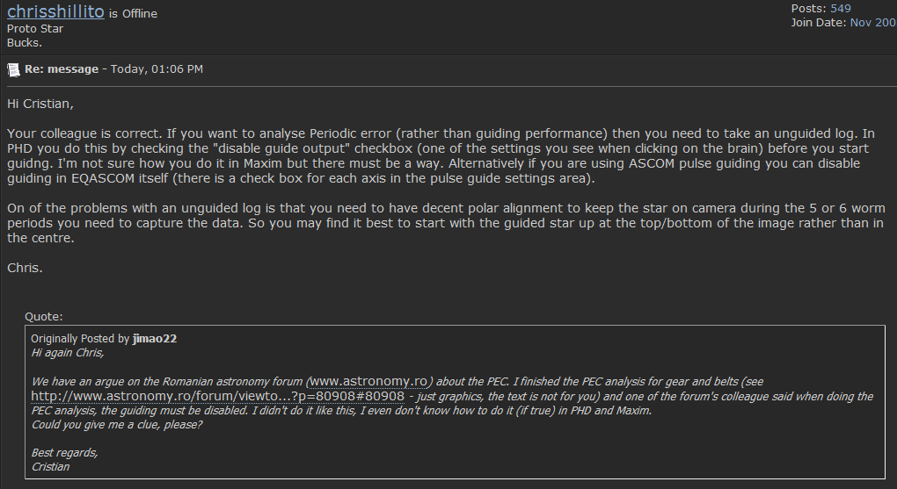Click the Quote: label above the box

tap(43, 316)
